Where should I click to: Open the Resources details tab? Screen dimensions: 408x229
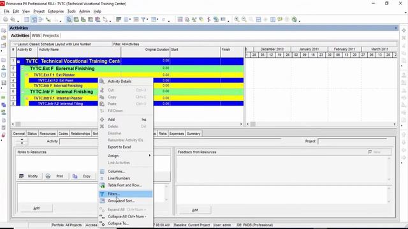(48, 134)
